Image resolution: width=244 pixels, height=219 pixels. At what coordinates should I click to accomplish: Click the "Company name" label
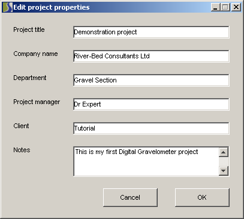click(x=35, y=54)
